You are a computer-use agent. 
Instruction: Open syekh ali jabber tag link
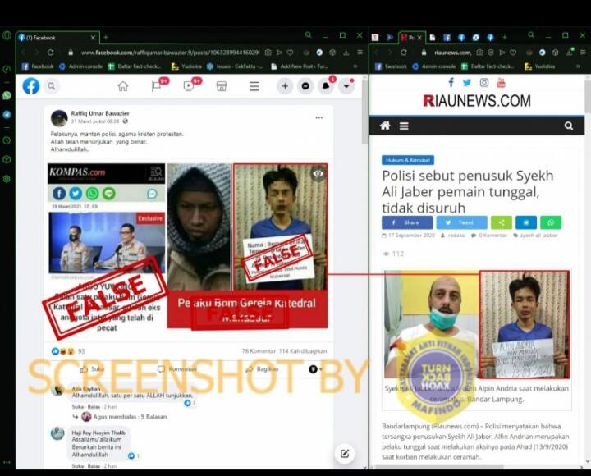coord(538,236)
